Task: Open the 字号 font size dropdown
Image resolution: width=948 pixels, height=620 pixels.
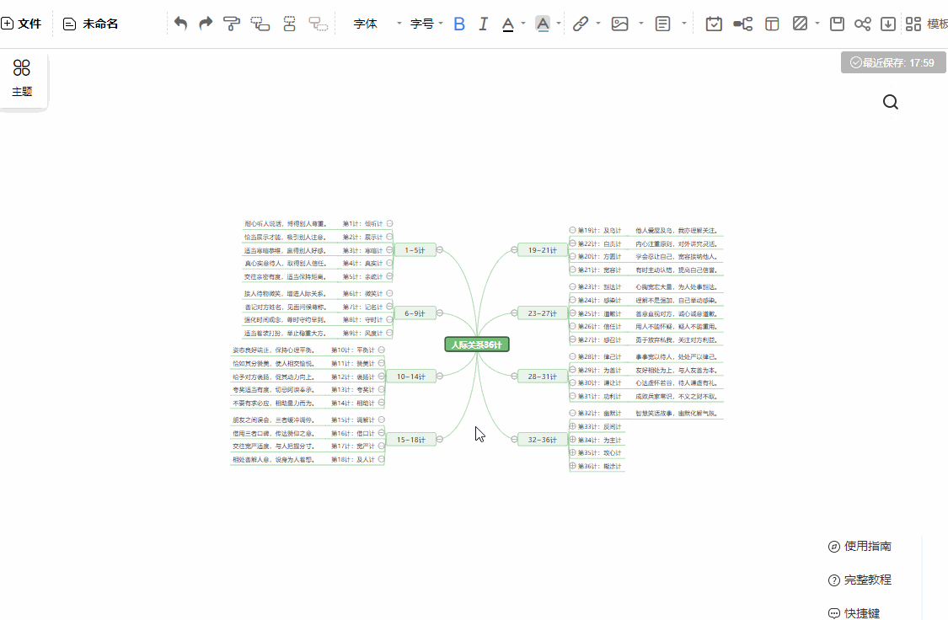Action: [x=427, y=24]
